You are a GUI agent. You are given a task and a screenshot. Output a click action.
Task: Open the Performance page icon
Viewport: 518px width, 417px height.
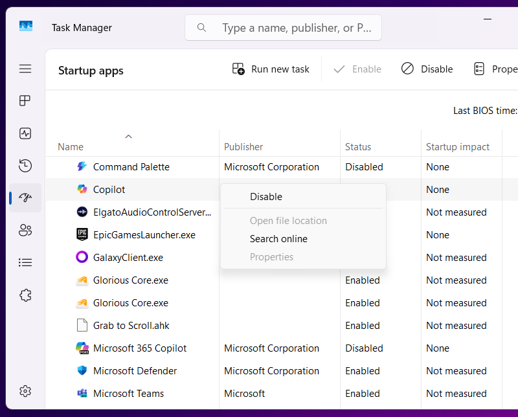pyautogui.click(x=25, y=133)
